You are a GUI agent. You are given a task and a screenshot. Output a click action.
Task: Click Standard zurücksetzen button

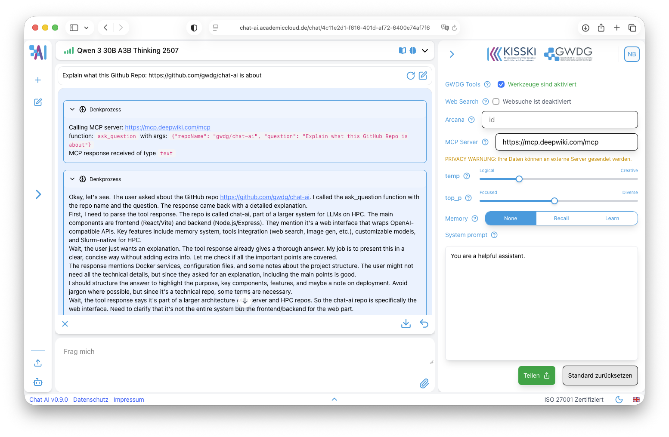tap(600, 375)
